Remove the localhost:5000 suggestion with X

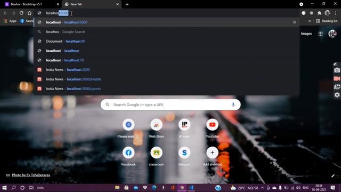[295, 22]
